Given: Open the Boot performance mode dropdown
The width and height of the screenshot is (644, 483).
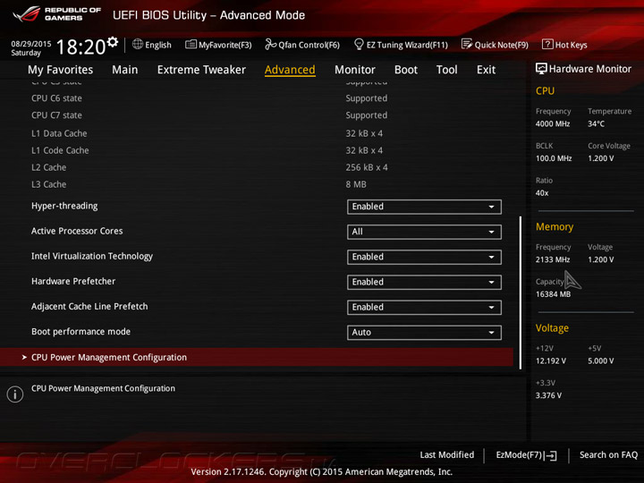Looking at the screenshot, I should point(424,332).
